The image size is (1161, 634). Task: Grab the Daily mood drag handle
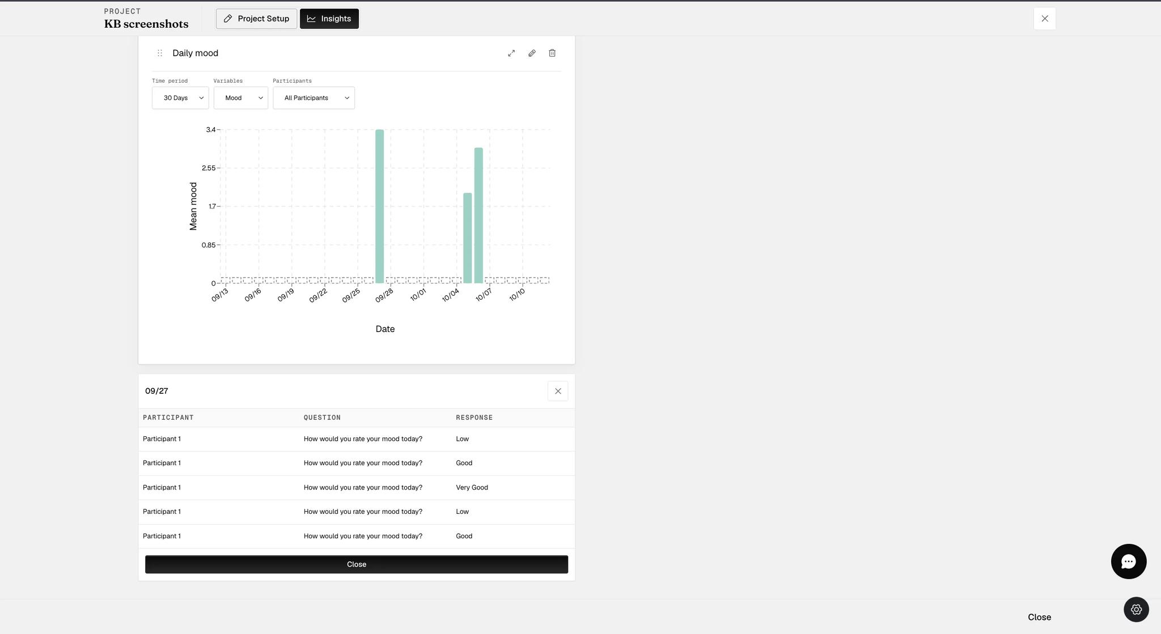(x=160, y=53)
